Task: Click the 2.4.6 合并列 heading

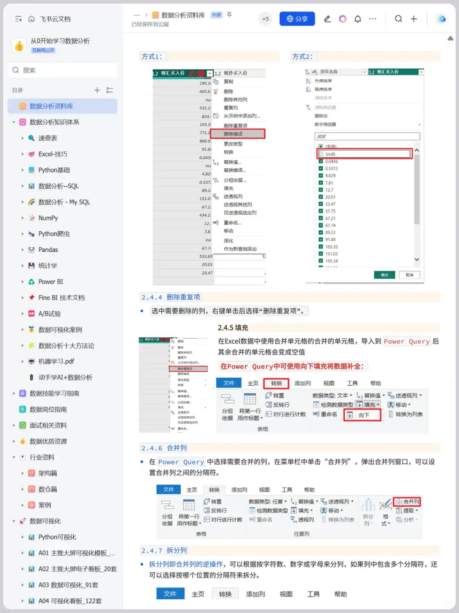Action: [x=164, y=448]
